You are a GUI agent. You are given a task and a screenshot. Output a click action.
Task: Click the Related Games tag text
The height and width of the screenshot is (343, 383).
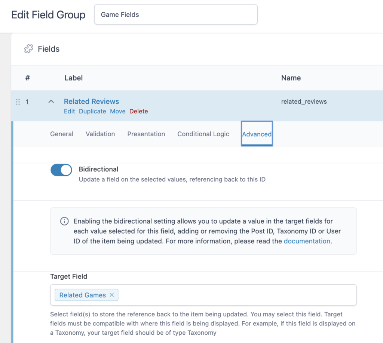[x=83, y=295]
